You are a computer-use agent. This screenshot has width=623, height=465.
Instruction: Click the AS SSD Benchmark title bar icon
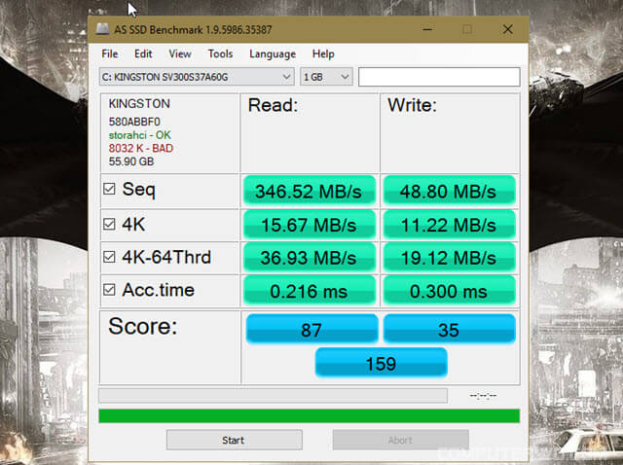(x=104, y=29)
